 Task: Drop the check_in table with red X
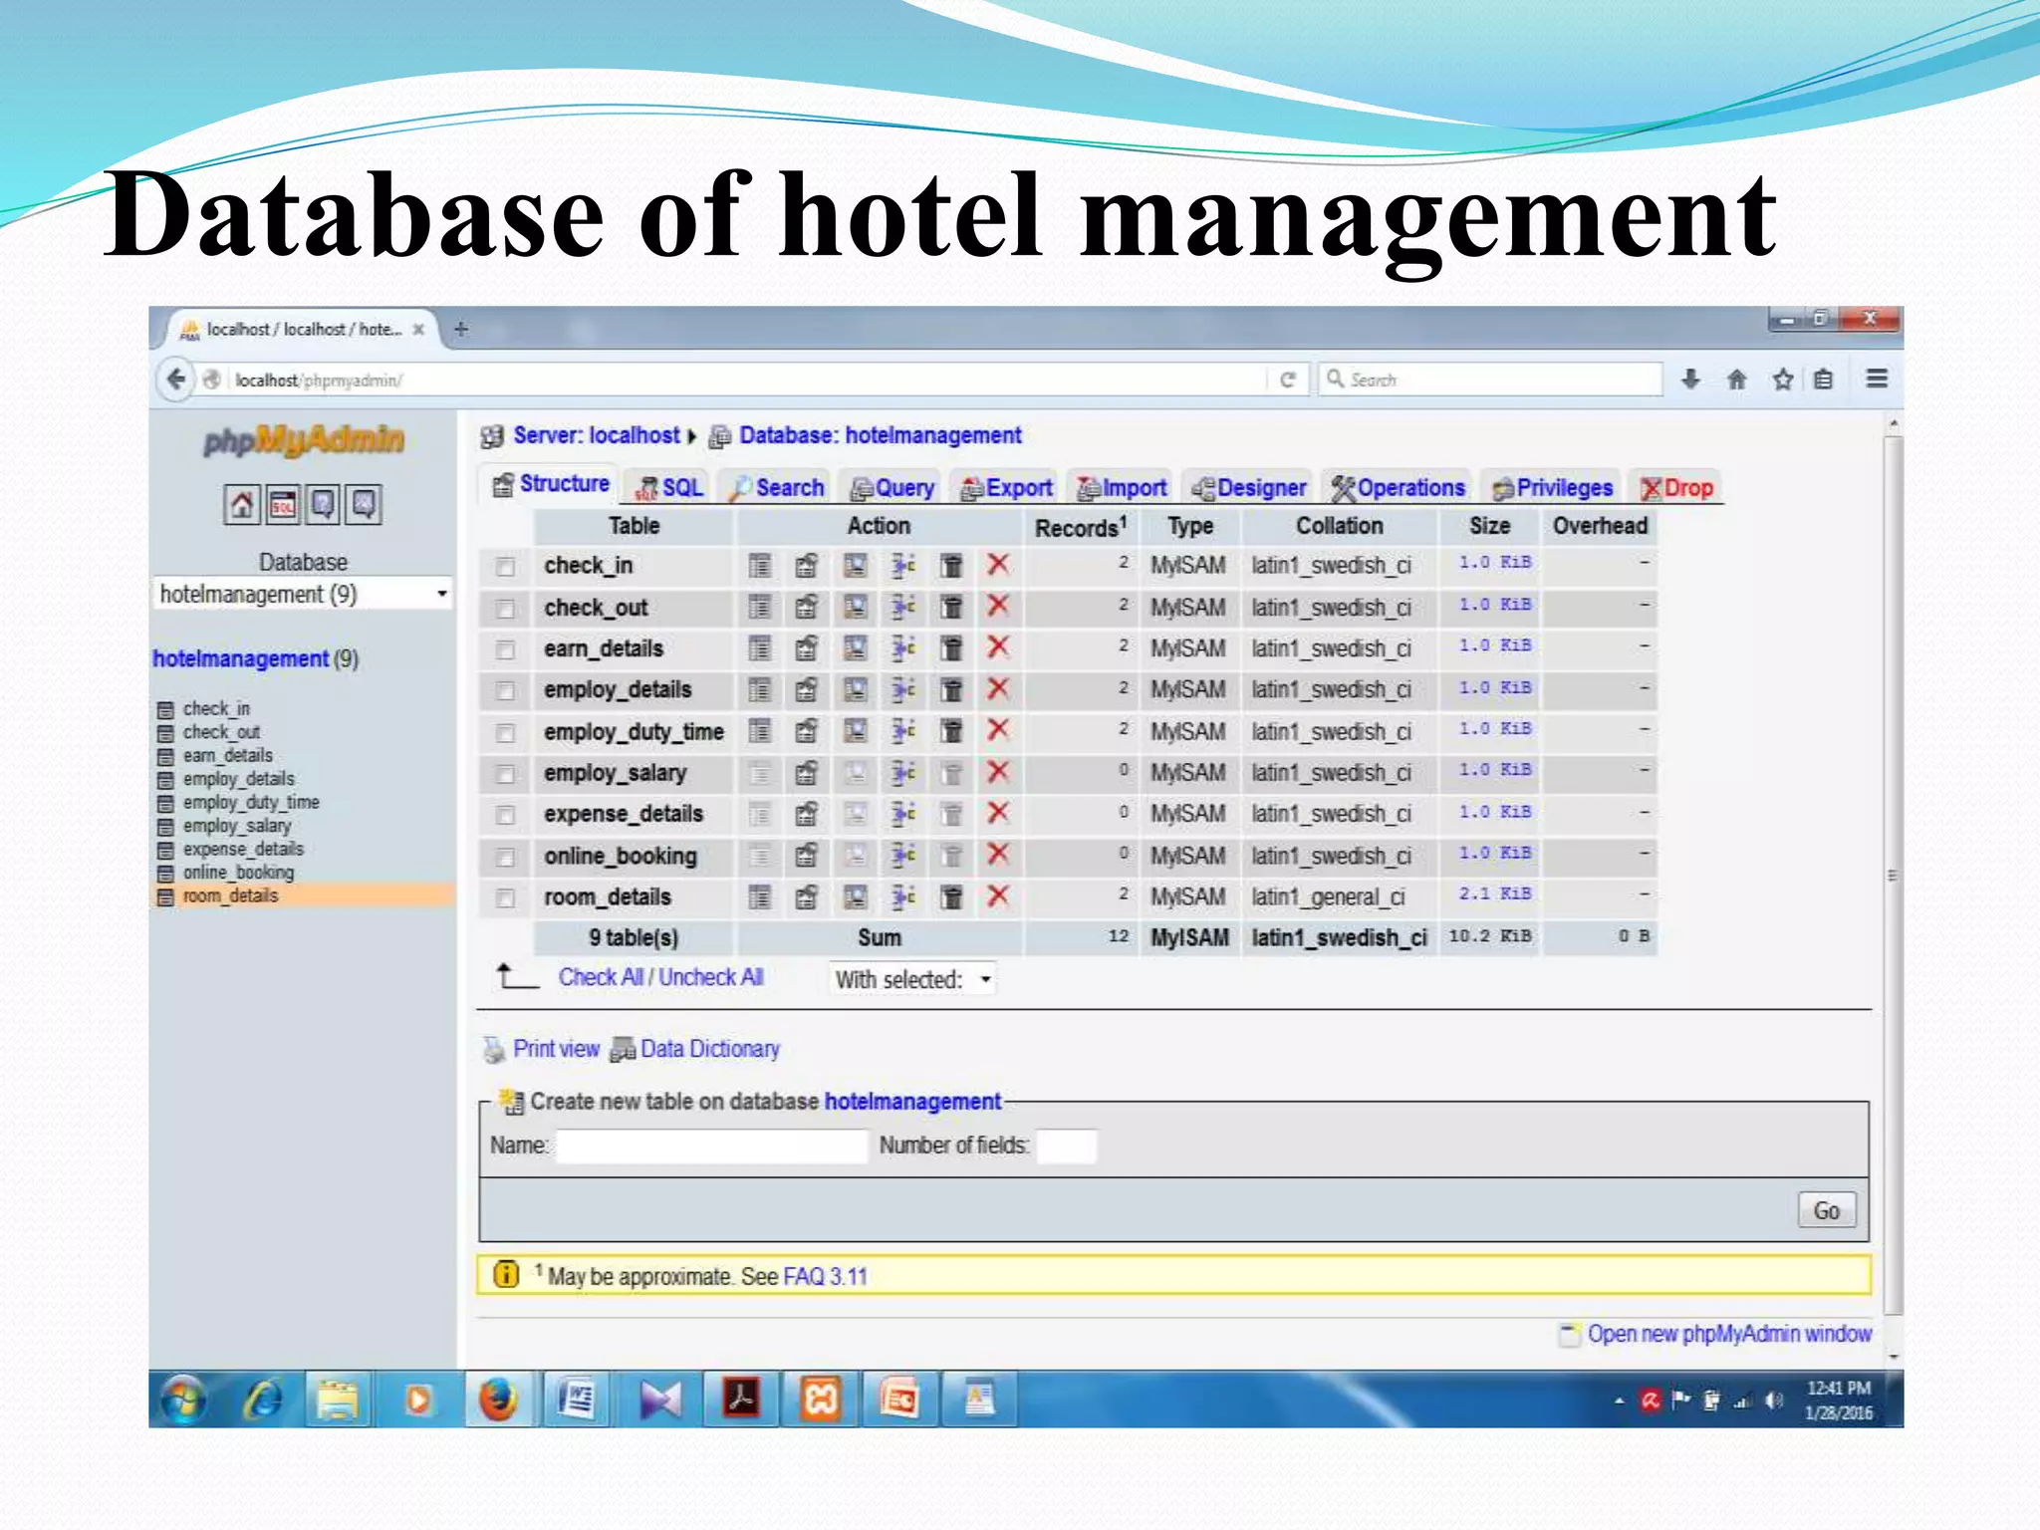[x=998, y=565]
